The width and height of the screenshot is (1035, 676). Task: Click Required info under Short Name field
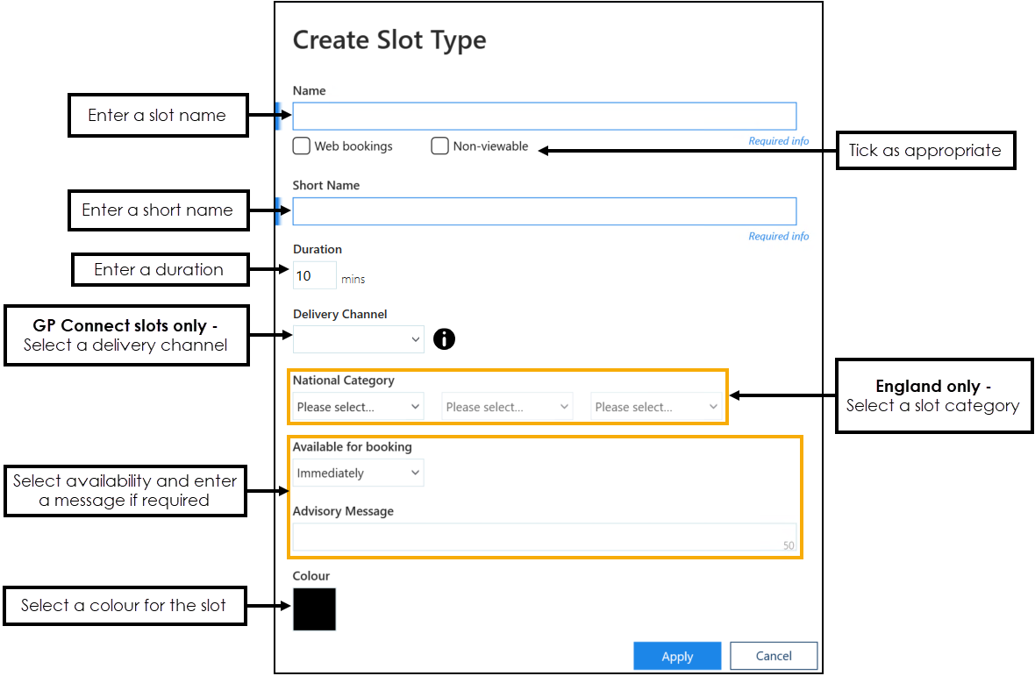coord(778,236)
